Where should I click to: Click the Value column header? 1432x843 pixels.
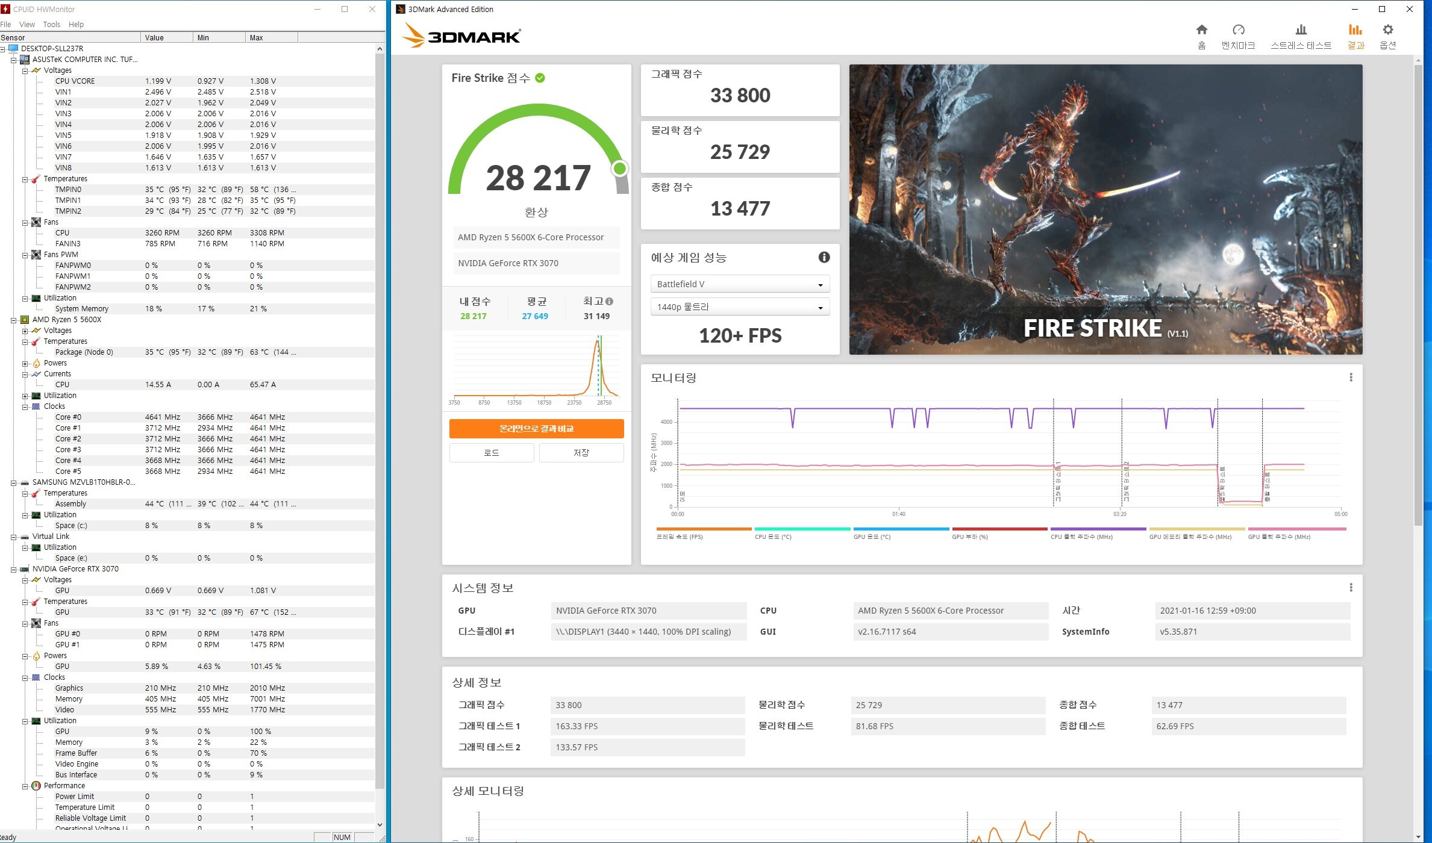tap(167, 37)
